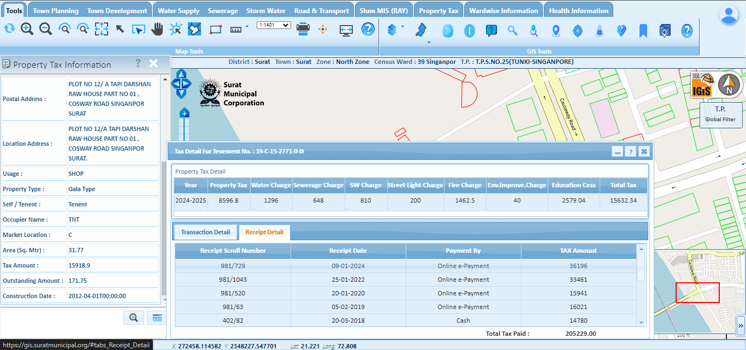
Task: Open the Water Supply tab
Action: (179, 10)
